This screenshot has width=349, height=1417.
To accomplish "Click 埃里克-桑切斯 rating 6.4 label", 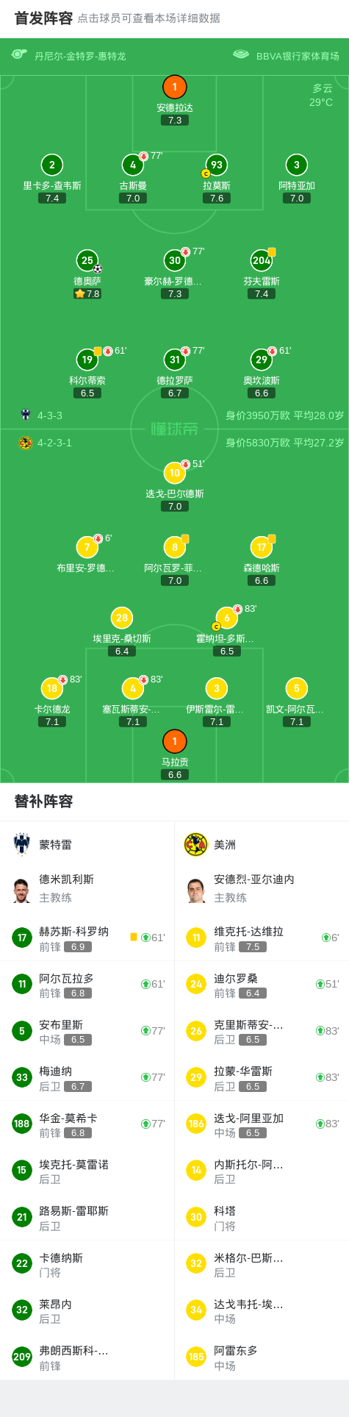I will [x=122, y=651].
